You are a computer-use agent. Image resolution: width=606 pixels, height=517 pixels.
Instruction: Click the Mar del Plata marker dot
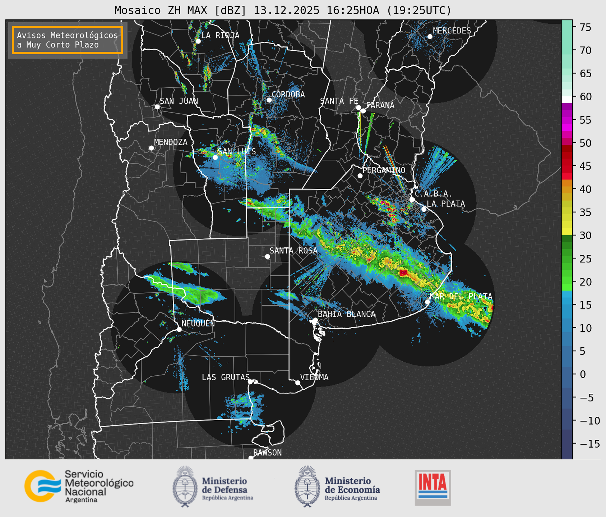pyautogui.click(x=427, y=302)
